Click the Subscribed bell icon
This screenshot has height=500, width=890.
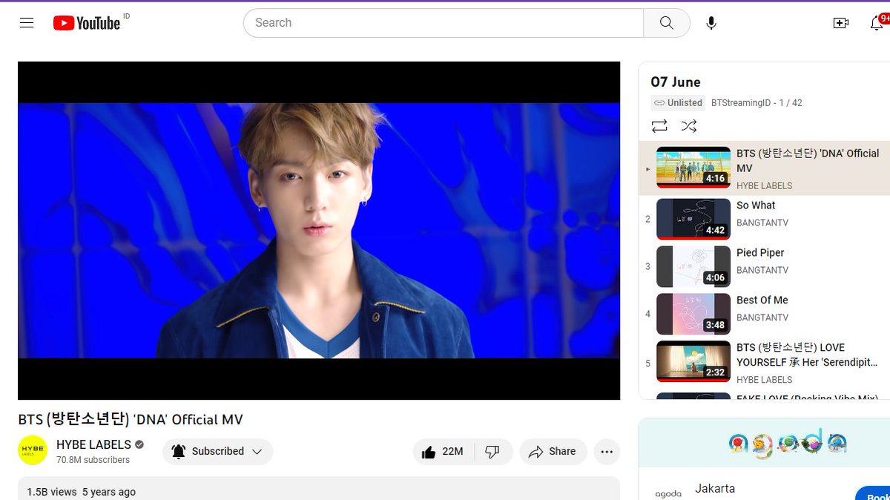click(x=179, y=451)
